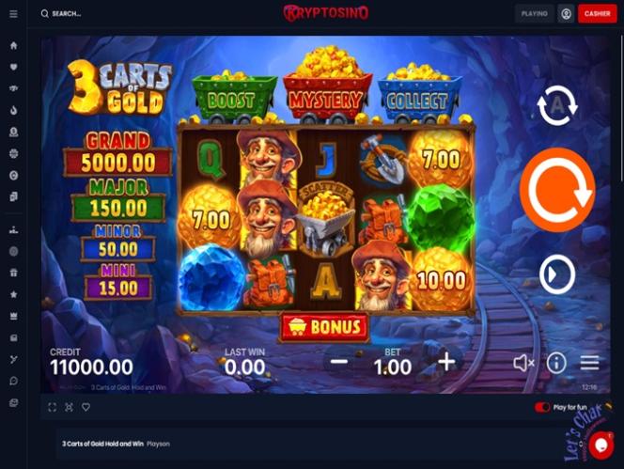This screenshot has width=624, height=469.
Task: Enable autoplay with the circular A icon
Action: tap(557, 105)
